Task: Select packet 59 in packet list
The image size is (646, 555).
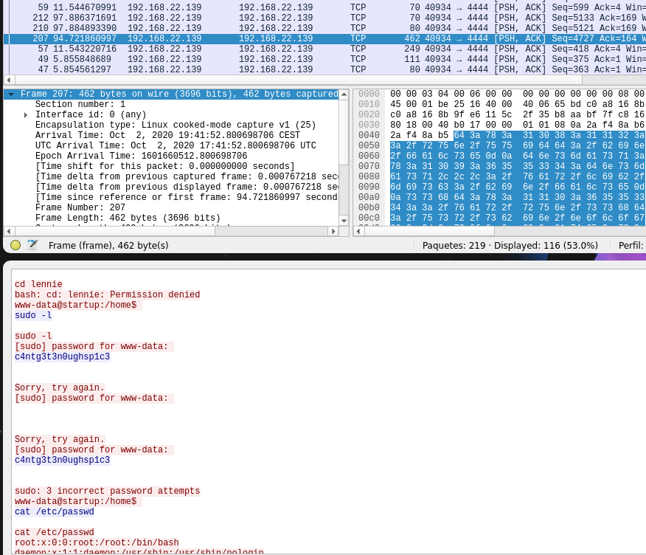Action: (x=221, y=7)
